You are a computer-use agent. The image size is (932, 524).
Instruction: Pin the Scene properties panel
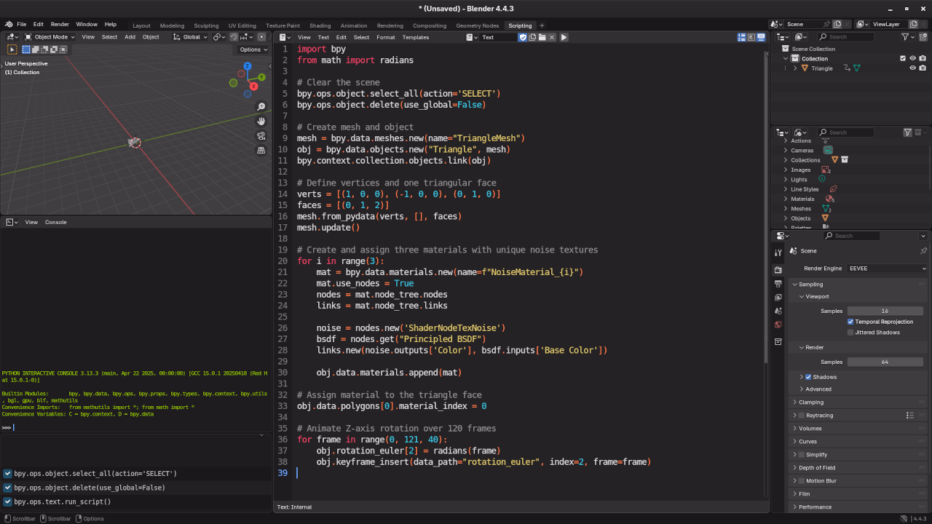click(x=923, y=250)
